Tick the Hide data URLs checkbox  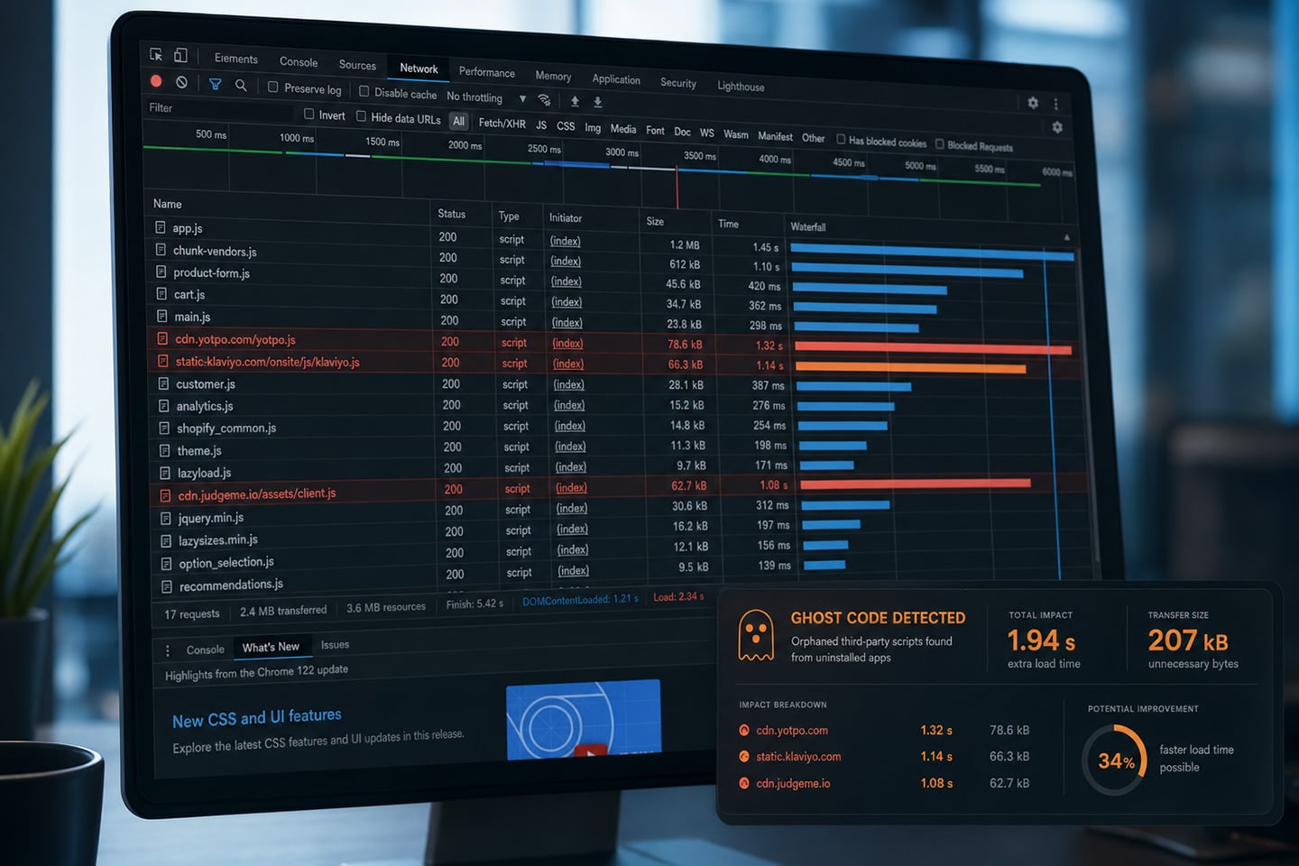(x=361, y=115)
